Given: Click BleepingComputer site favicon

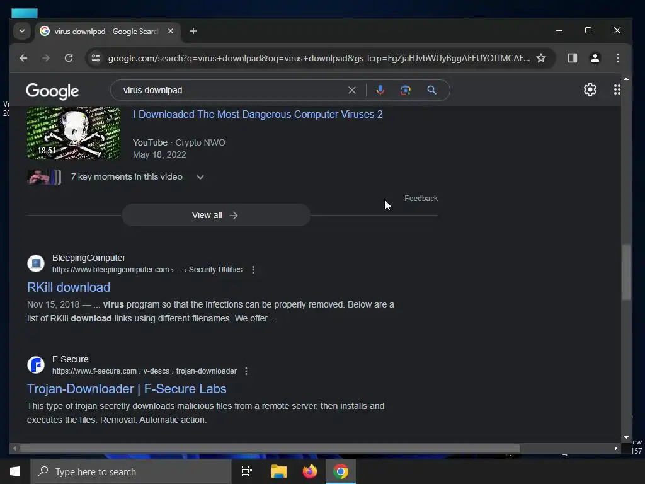Looking at the screenshot, I should click(36, 263).
